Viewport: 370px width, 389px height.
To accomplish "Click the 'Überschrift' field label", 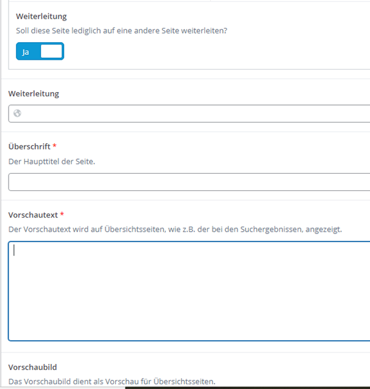I will pos(29,146).
